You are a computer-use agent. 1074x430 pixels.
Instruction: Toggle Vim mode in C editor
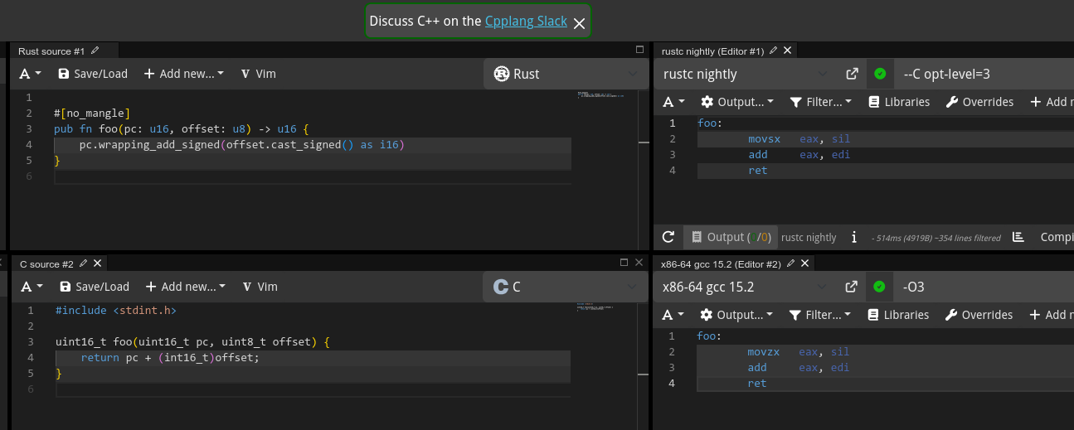click(260, 287)
